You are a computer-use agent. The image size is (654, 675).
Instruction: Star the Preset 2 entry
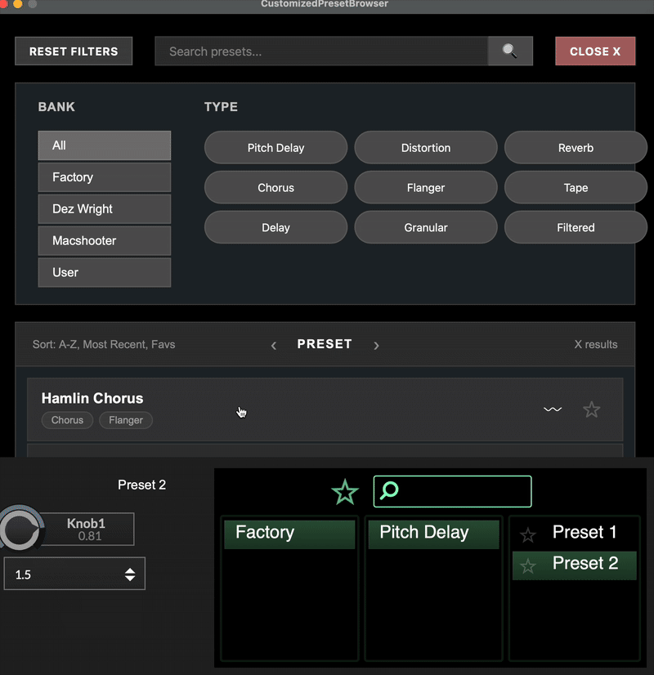(528, 565)
